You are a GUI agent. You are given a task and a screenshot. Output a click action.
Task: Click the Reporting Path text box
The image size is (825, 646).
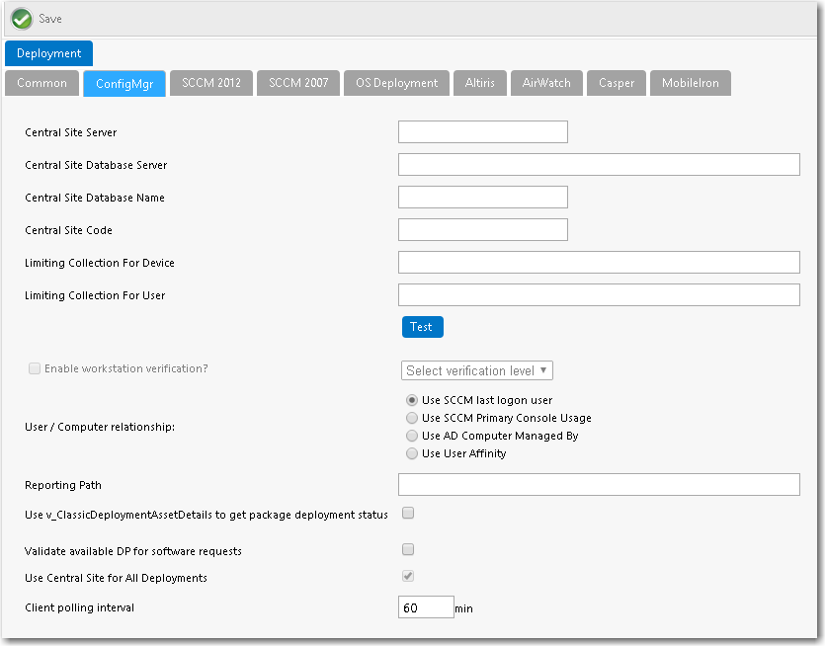[599, 484]
